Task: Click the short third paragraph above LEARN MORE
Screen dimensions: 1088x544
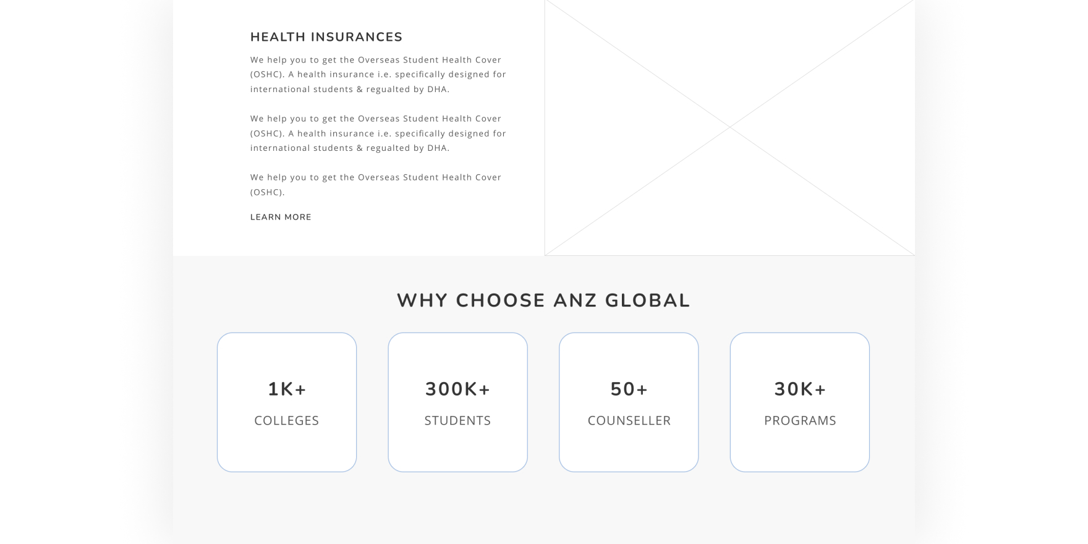Action: tap(375, 184)
